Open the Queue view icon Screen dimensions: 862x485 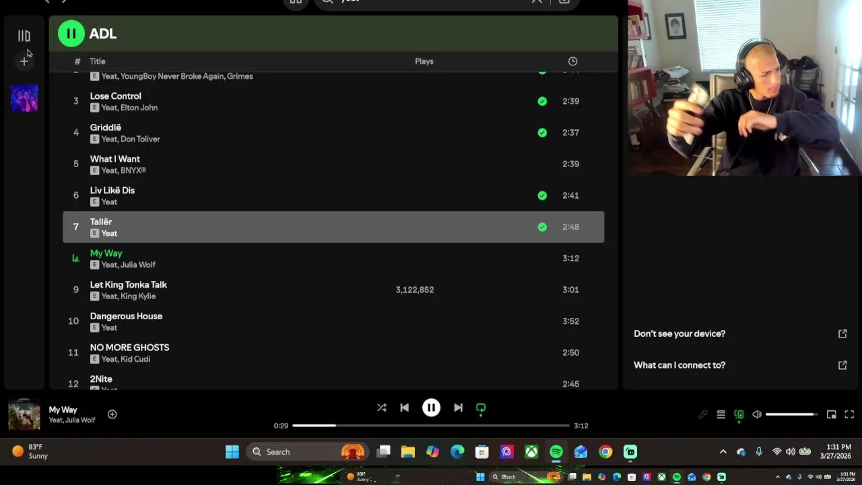pyautogui.click(x=721, y=414)
